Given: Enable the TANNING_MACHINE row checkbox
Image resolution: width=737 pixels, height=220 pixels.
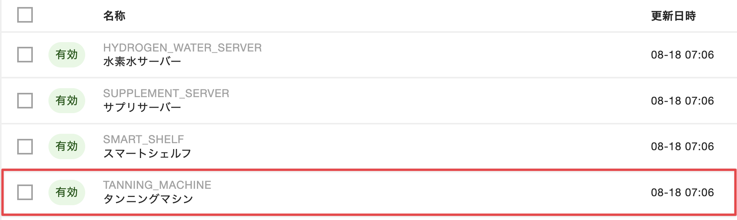Looking at the screenshot, I should (x=25, y=192).
